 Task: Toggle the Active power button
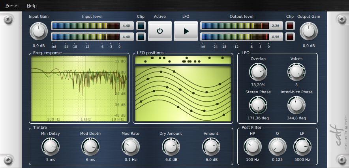(160, 31)
